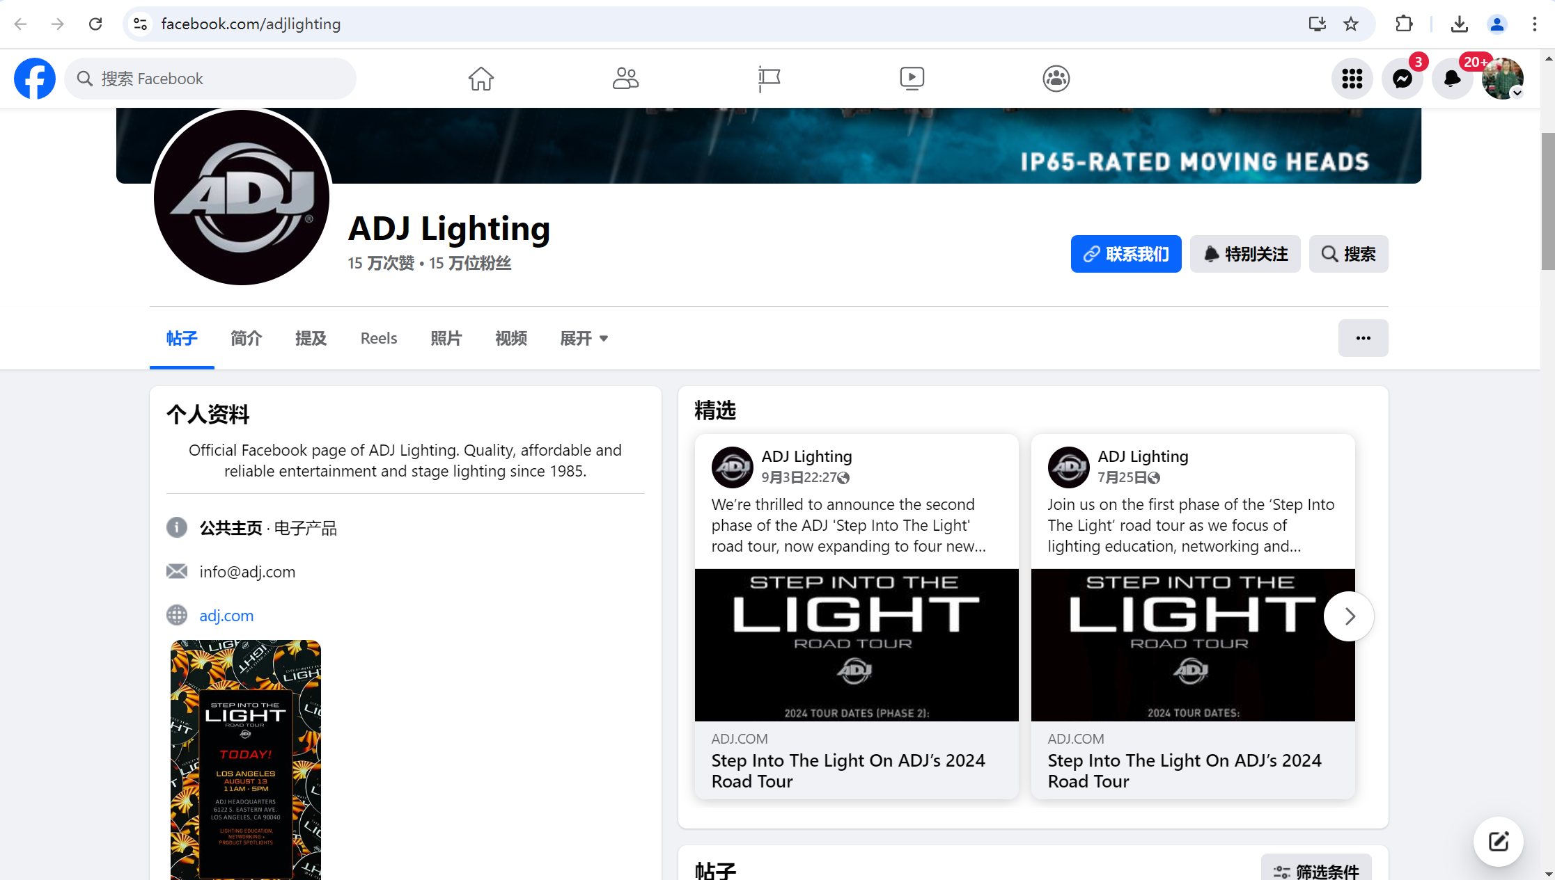This screenshot has width=1555, height=880.
Task: Open the 15 万次赞 likes link
Action: (x=381, y=263)
